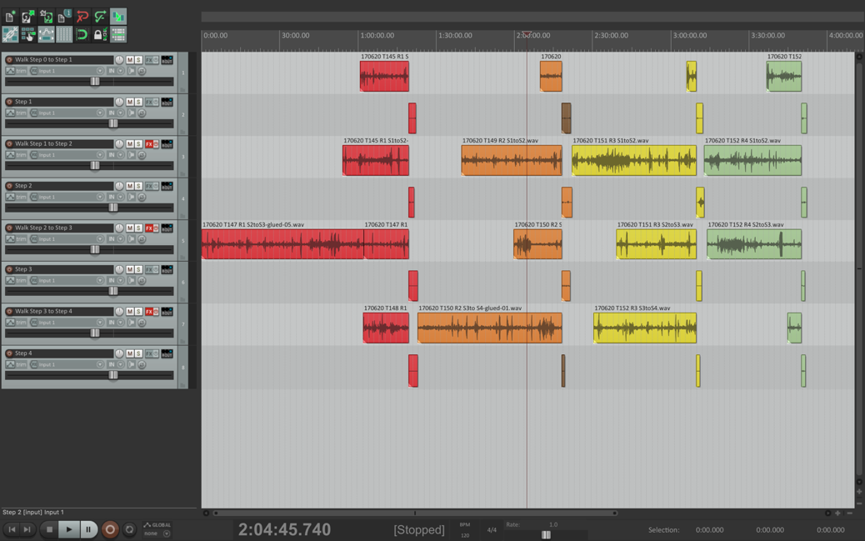
Task: Select the 170620 T151 R3 S1toS2.wav clip
Action: click(633, 160)
